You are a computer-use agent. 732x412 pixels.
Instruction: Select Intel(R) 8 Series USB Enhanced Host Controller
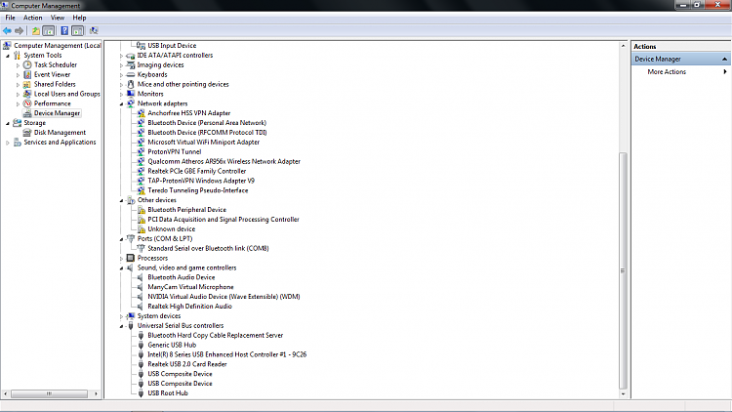(x=226, y=354)
